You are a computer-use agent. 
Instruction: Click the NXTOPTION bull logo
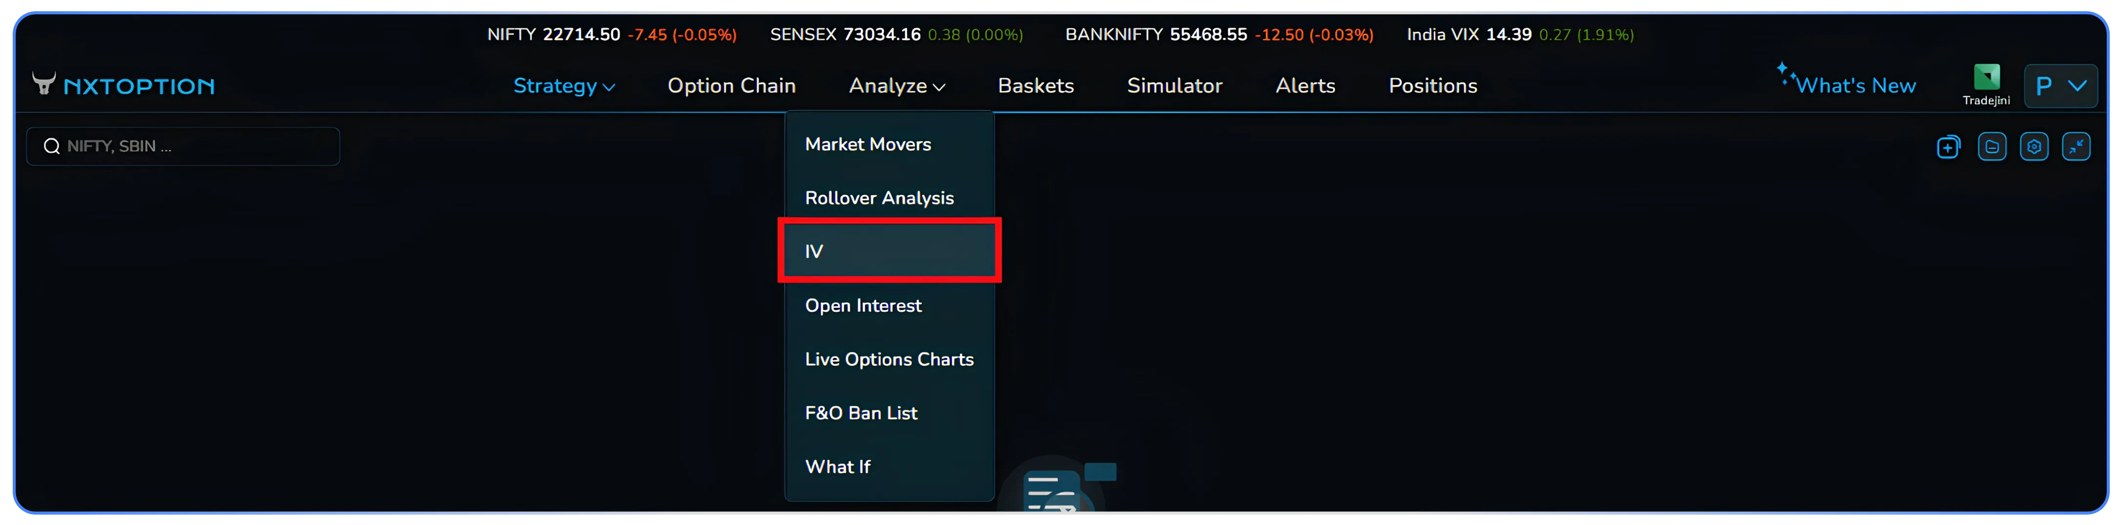pyautogui.click(x=124, y=85)
